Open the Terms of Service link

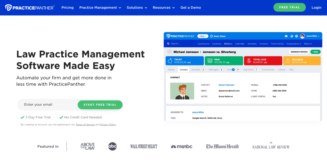click(x=85, y=125)
